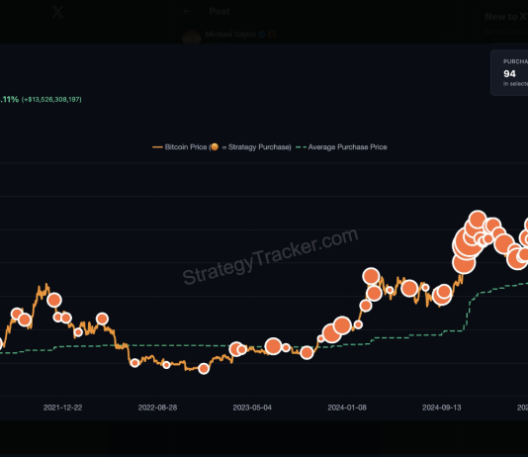
Task: Click the +$13,526,308,197 gain value
Action: [x=51, y=100]
